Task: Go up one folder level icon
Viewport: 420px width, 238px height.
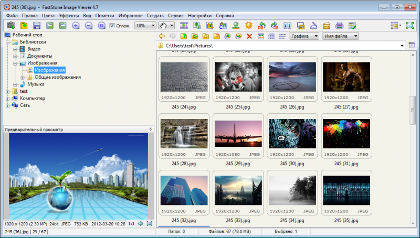Action: coord(183,36)
